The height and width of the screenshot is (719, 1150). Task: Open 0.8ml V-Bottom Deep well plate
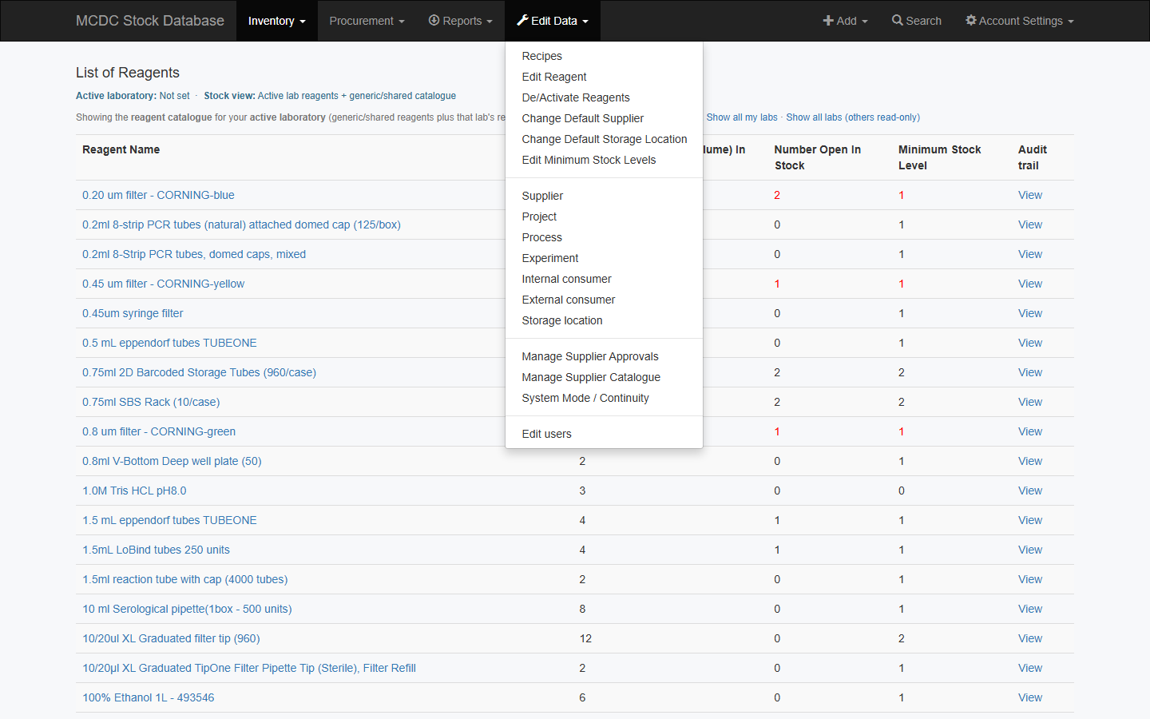(172, 461)
